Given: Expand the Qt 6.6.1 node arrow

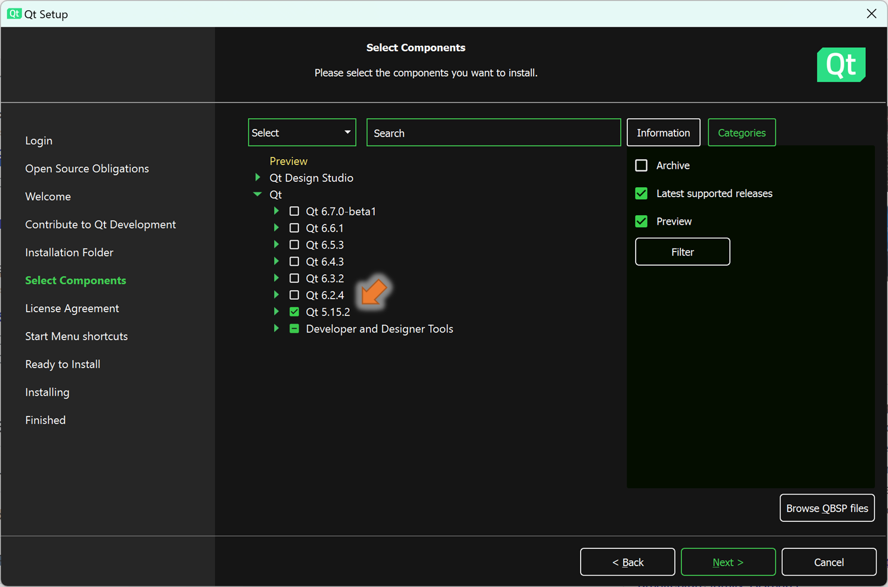Looking at the screenshot, I should [x=276, y=227].
